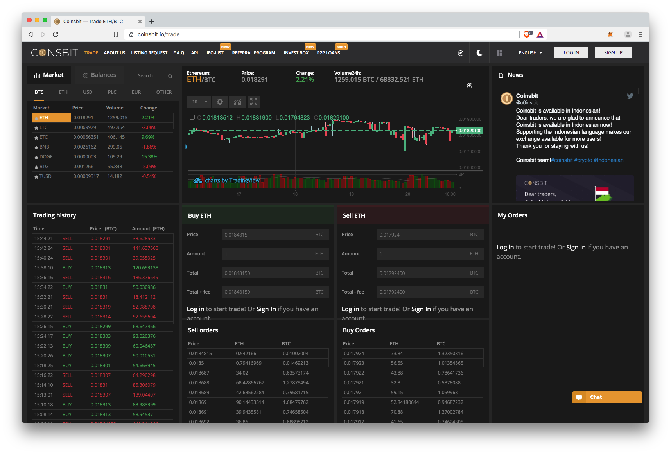Favorite ETC with its star icon
The width and height of the screenshot is (671, 454).
(36, 138)
